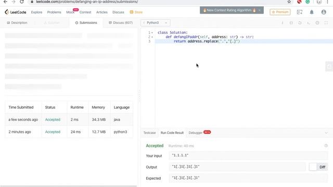Open the browser three-dot menu
This screenshot has width=333, height=187.
pyautogui.click(x=327, y=2)
